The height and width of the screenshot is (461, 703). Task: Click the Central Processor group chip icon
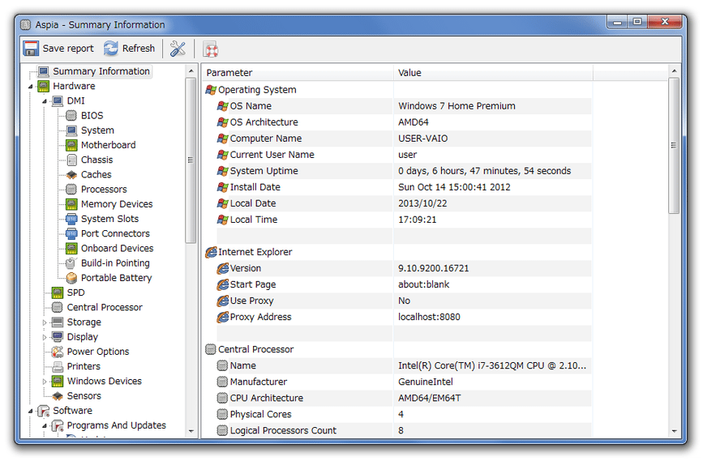[x=211, y=349]
